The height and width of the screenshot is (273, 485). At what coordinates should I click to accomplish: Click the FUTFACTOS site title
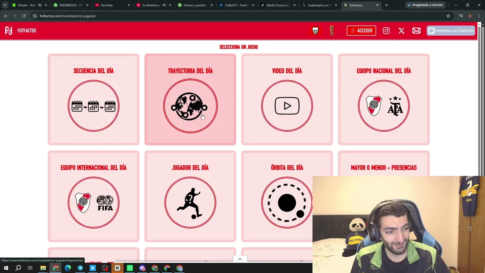click(27, 31)
